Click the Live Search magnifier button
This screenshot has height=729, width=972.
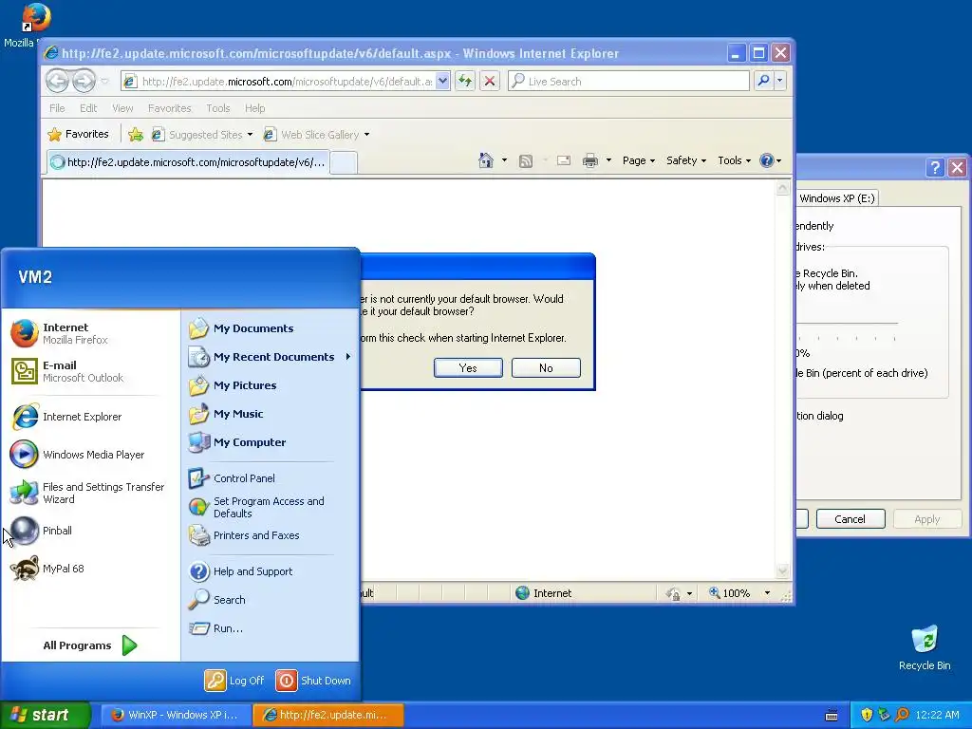764,81
